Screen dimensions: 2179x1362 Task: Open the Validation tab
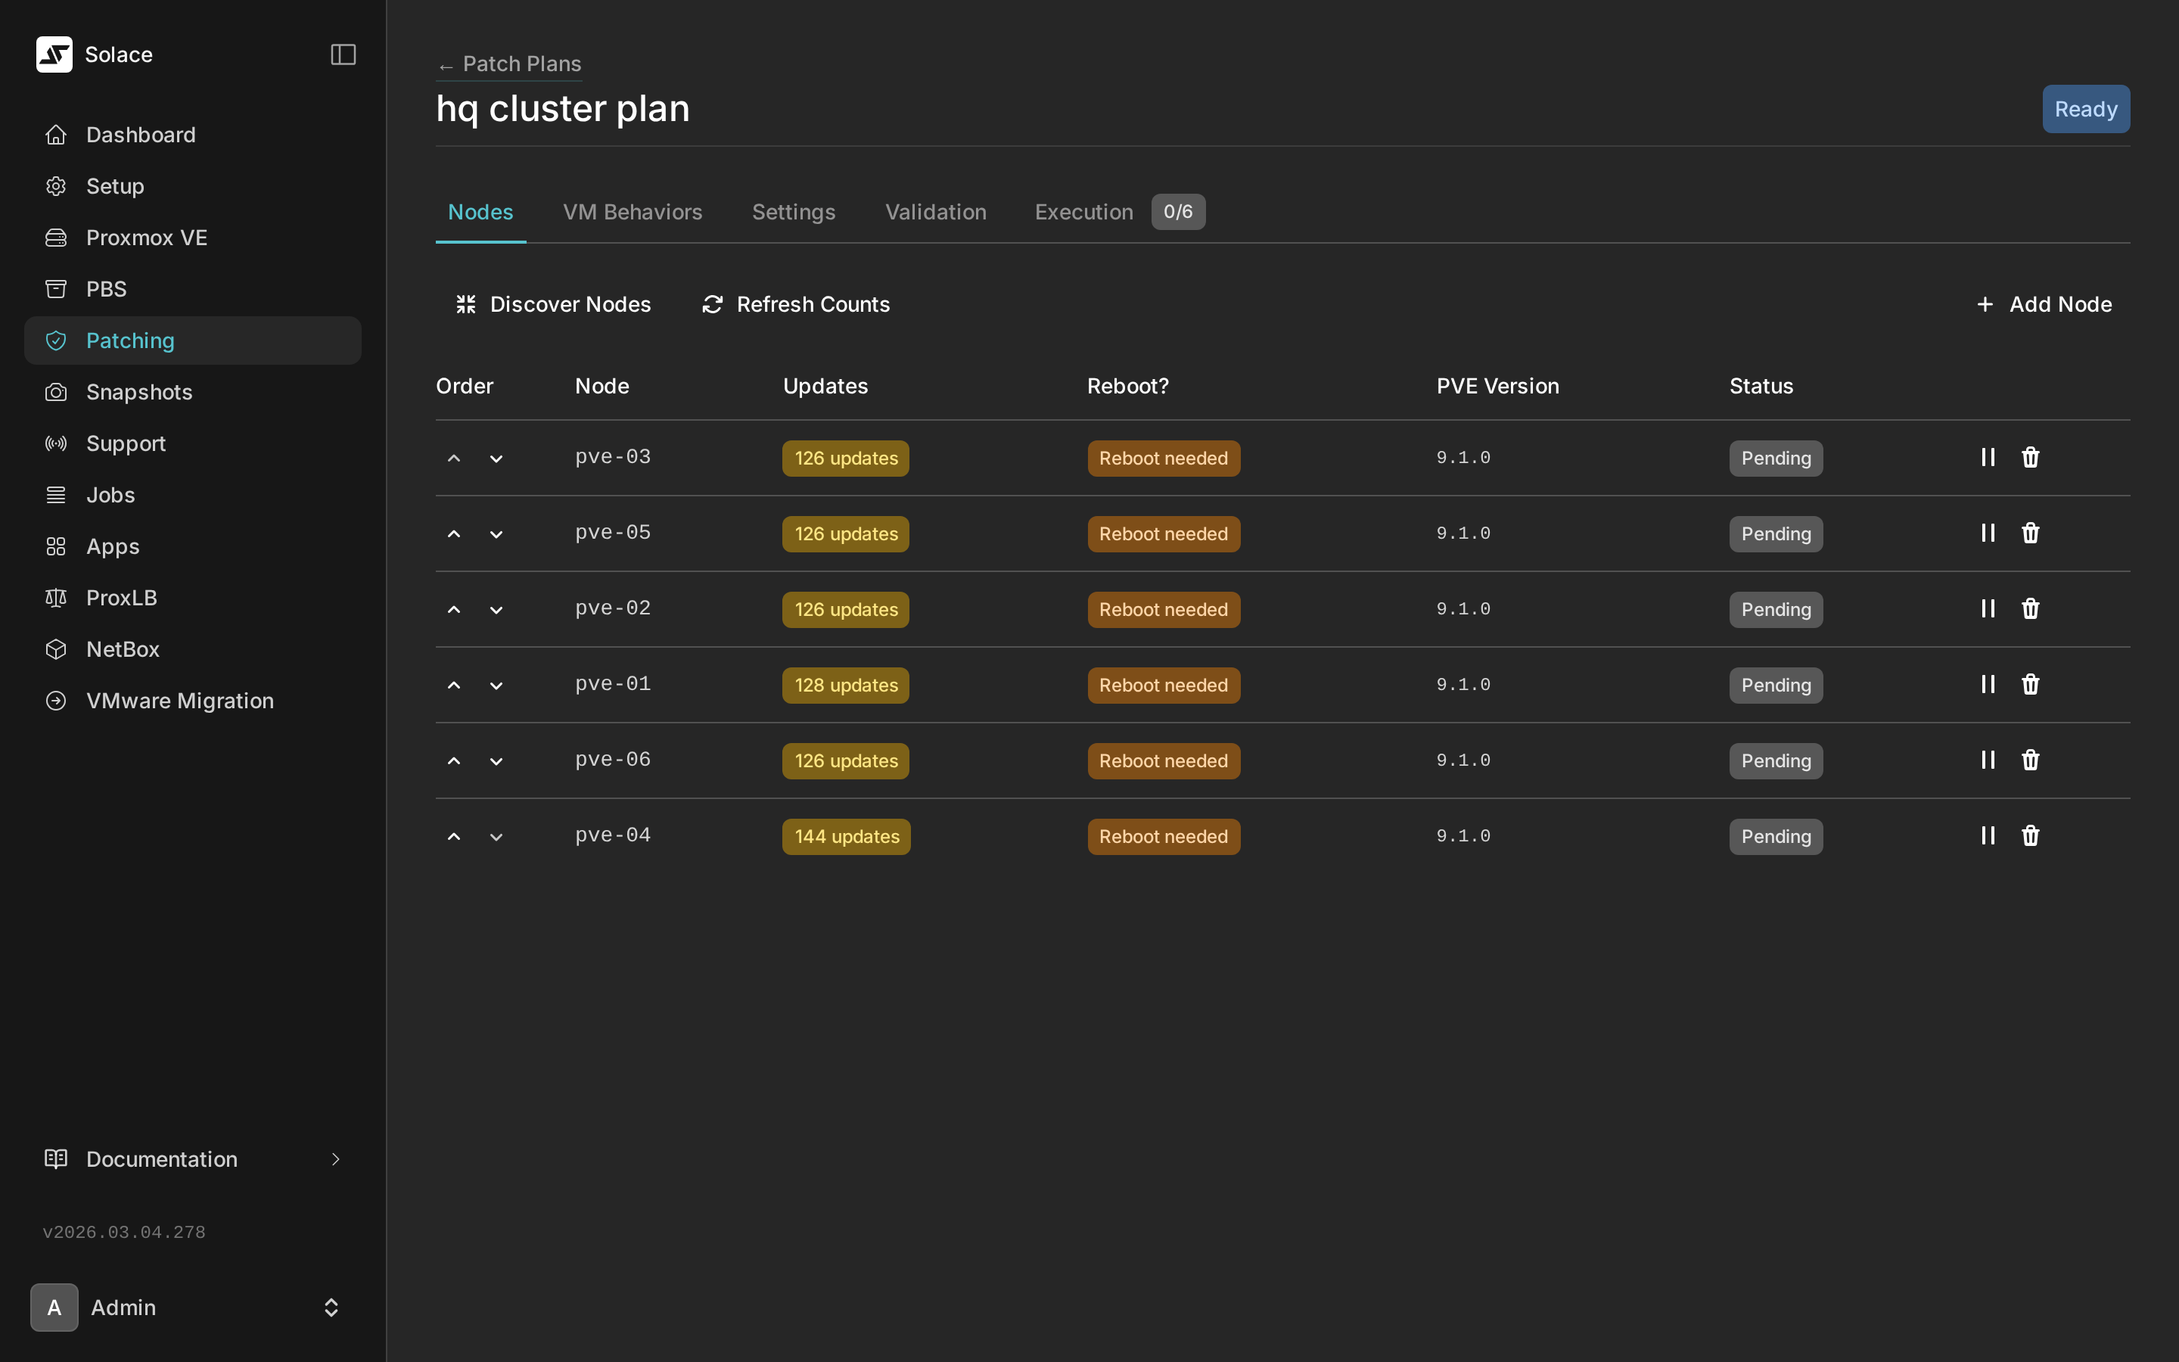click(935, 212)
